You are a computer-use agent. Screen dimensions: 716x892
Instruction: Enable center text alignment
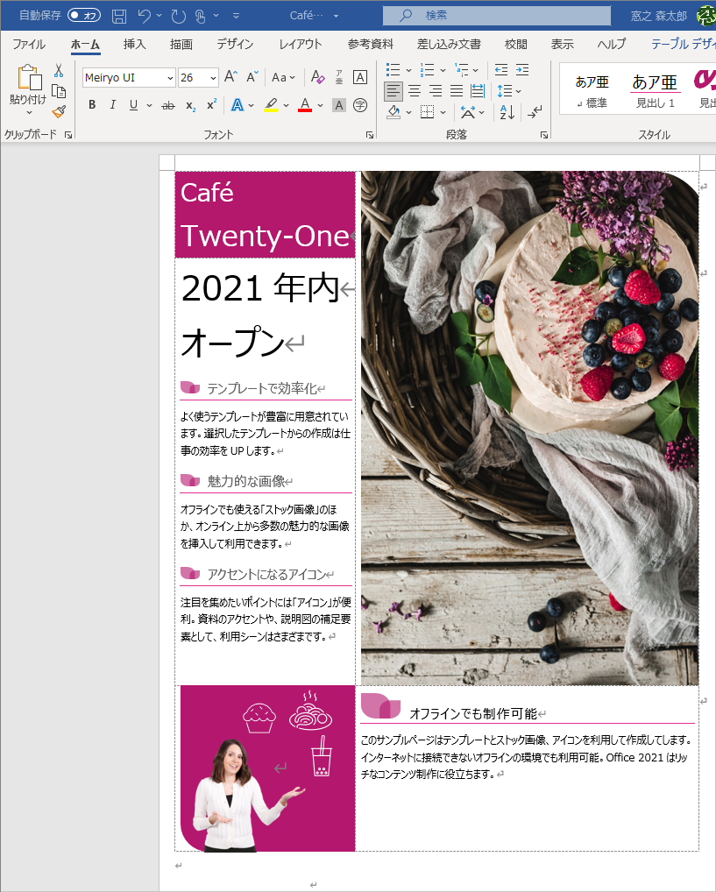413,91
